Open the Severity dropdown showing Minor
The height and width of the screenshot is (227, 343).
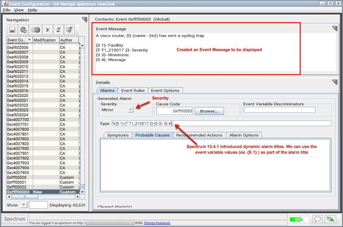pos(131,109)
